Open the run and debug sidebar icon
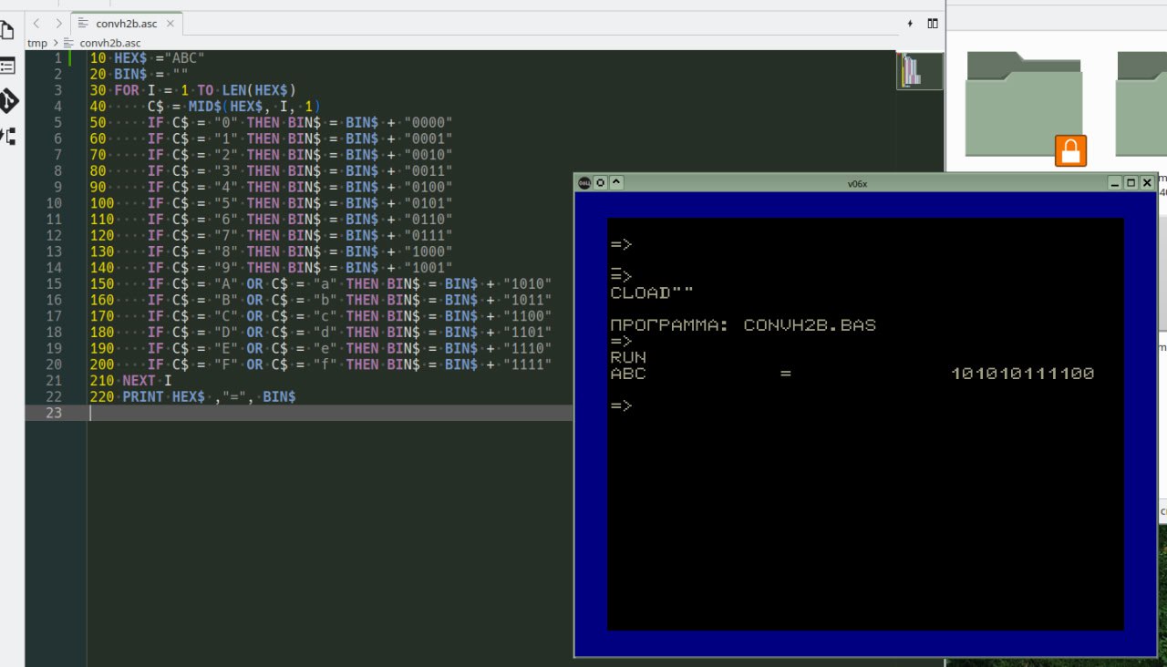The image size is (1167, 667). pyautogui.click(x=7, y=137)
